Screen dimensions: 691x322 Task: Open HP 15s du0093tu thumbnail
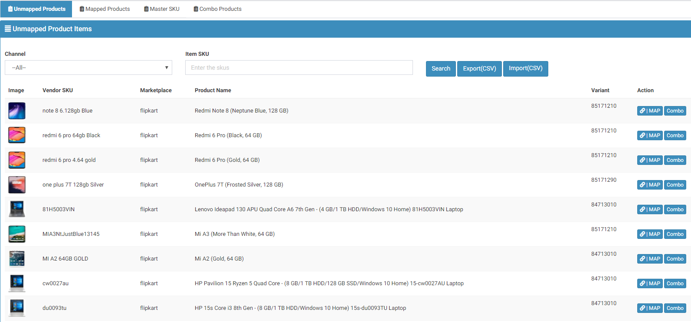(17, 308)
